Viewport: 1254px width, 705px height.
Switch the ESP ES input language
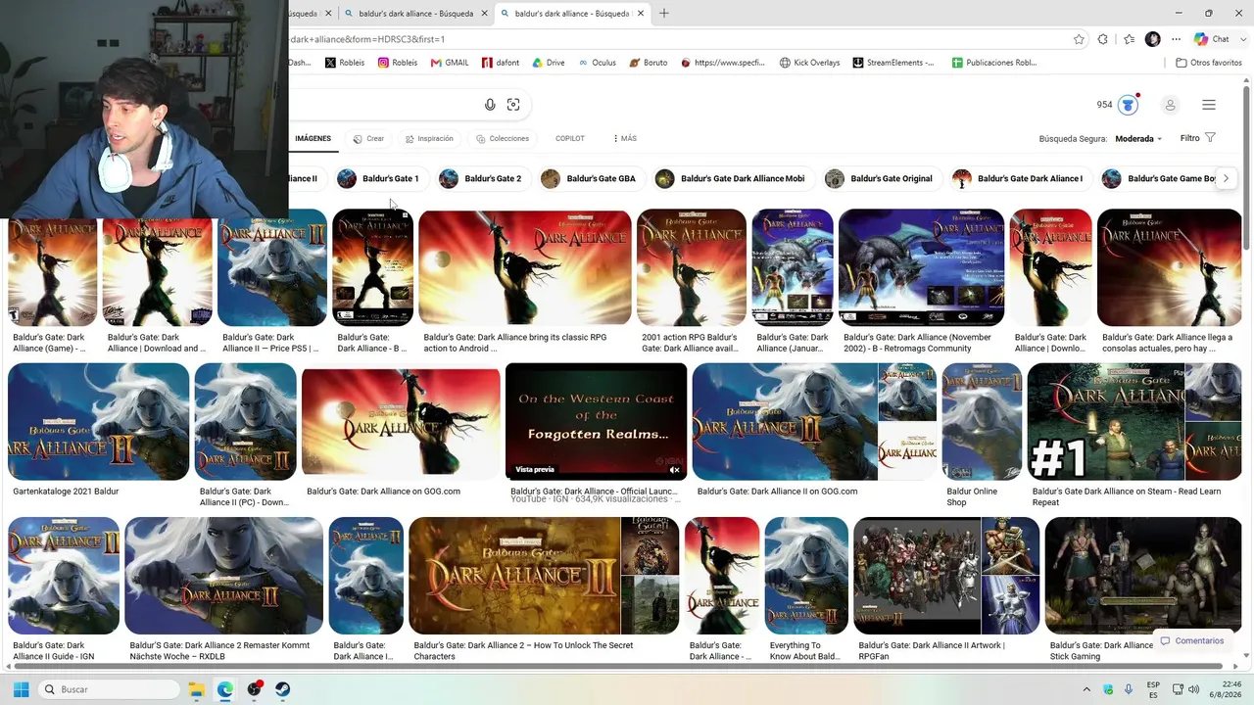coord(1153,689)
